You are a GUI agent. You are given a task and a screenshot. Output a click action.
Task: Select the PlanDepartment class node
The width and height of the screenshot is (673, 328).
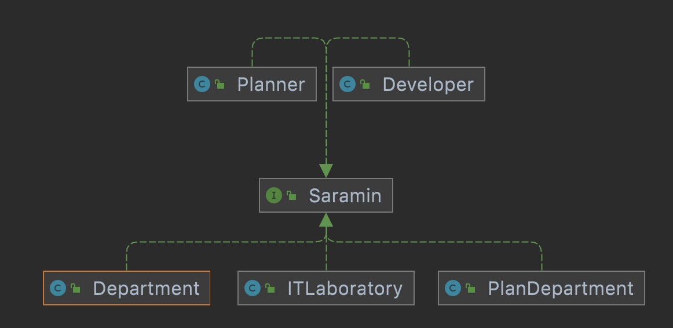pyautogui.click(x=541, y=288)
